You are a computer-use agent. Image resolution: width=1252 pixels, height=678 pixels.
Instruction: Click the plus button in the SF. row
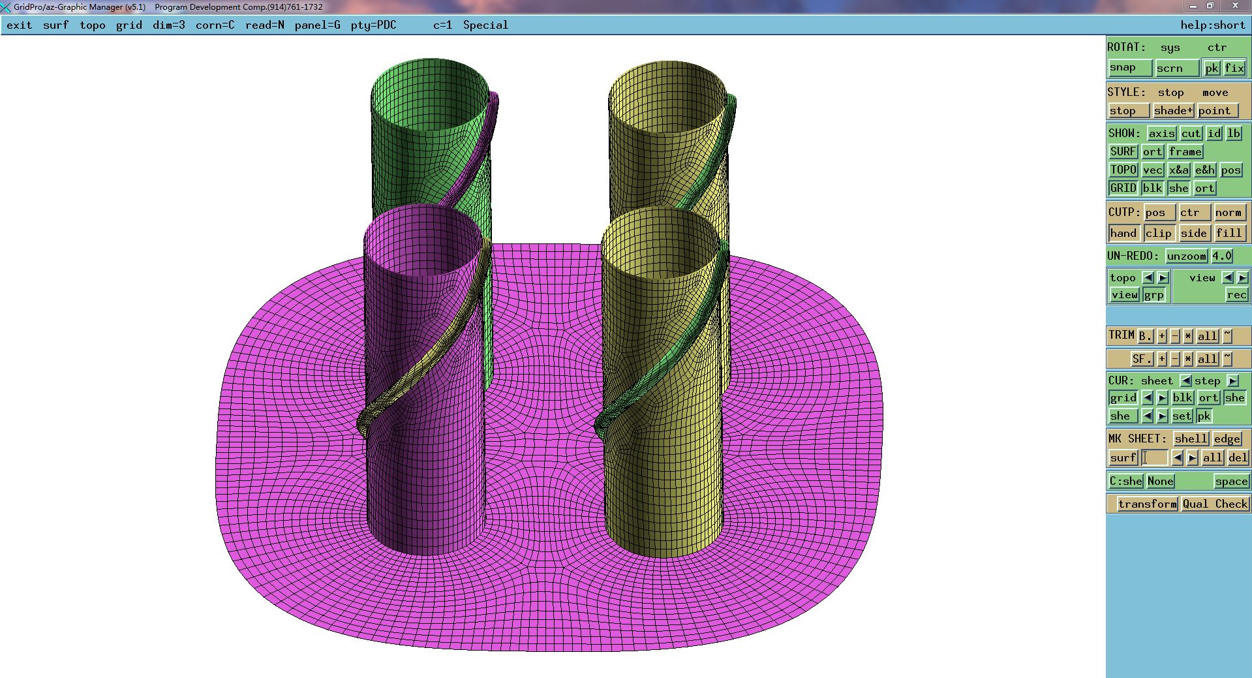[x=1162, y=359]
